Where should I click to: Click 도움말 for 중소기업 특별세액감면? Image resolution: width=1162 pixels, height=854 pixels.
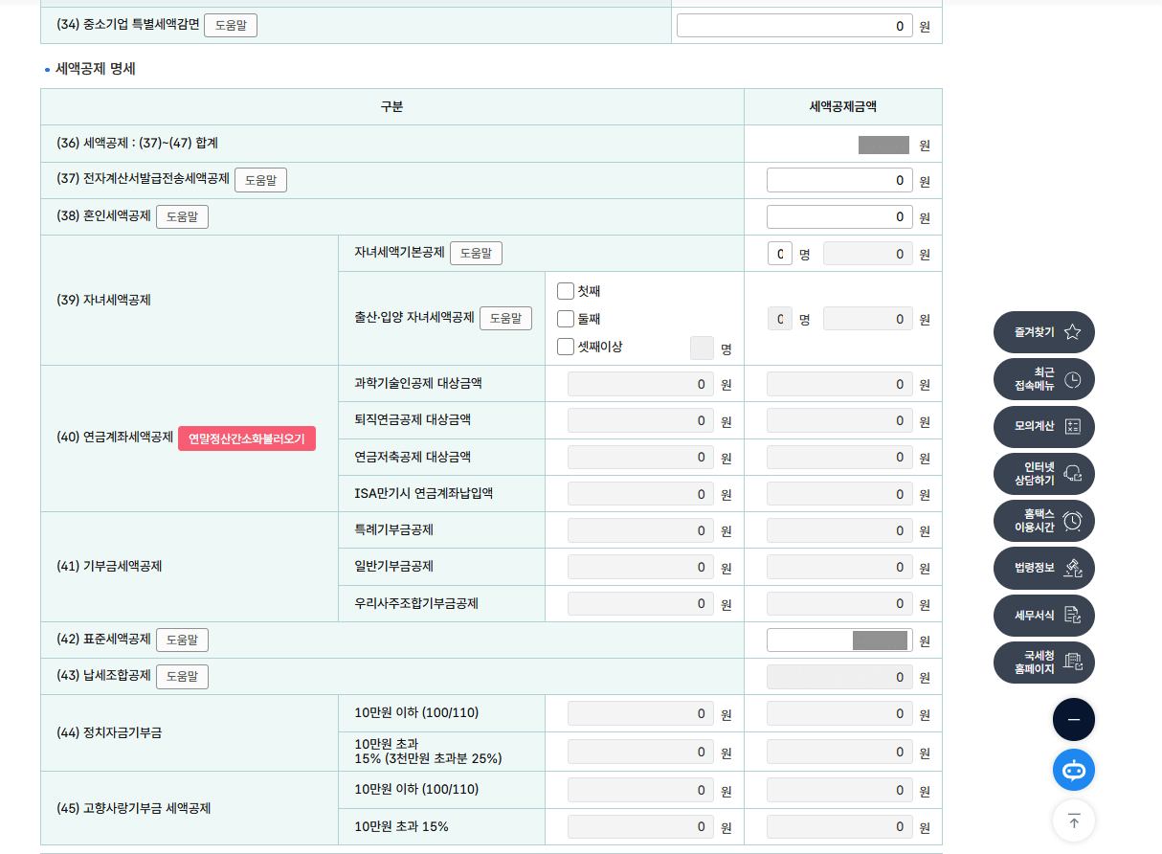click(x=231, y=26)
